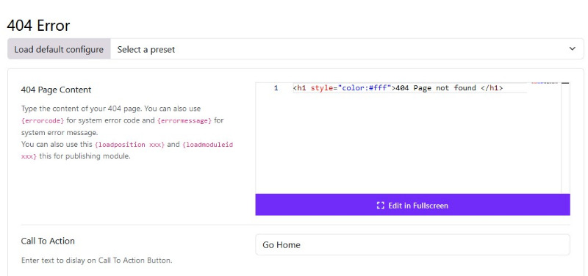Click the {loadmoduleid placeholder tag
The image size is (588, 276).
coord(207,145)
